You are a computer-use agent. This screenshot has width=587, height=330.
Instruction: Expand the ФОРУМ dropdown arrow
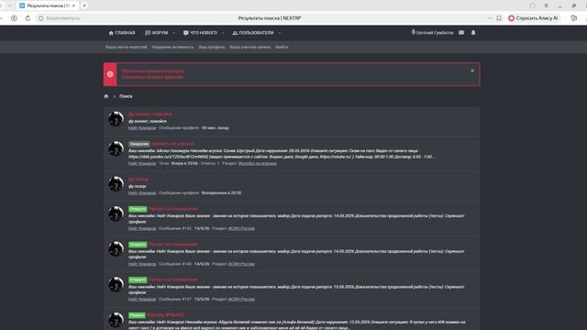(x=173, y=33)
